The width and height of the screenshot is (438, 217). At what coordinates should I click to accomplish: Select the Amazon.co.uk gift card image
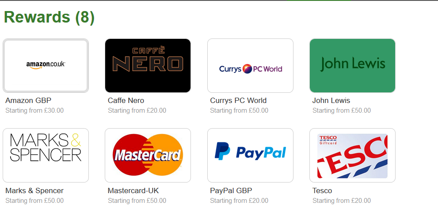click(46, 66)
